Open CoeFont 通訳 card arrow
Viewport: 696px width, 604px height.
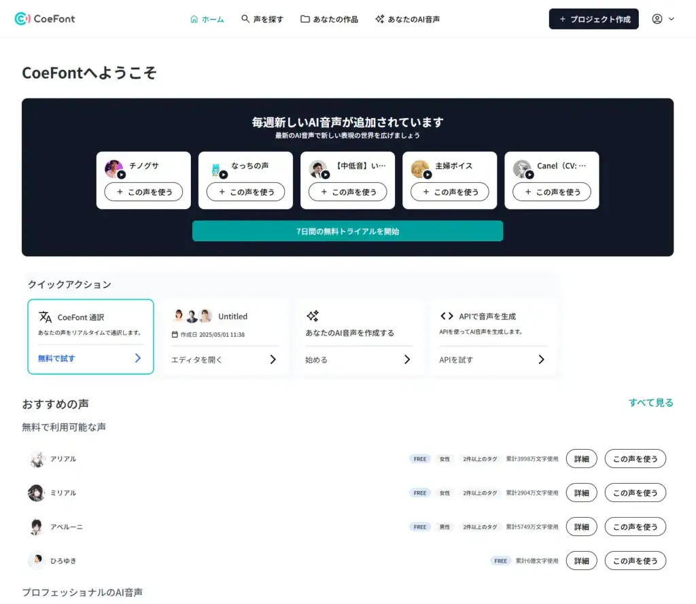click(137, 358)
